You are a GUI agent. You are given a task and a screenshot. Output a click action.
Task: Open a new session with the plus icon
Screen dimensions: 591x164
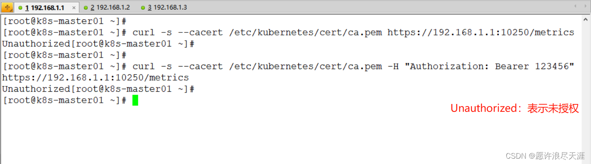tap(7, 7)
